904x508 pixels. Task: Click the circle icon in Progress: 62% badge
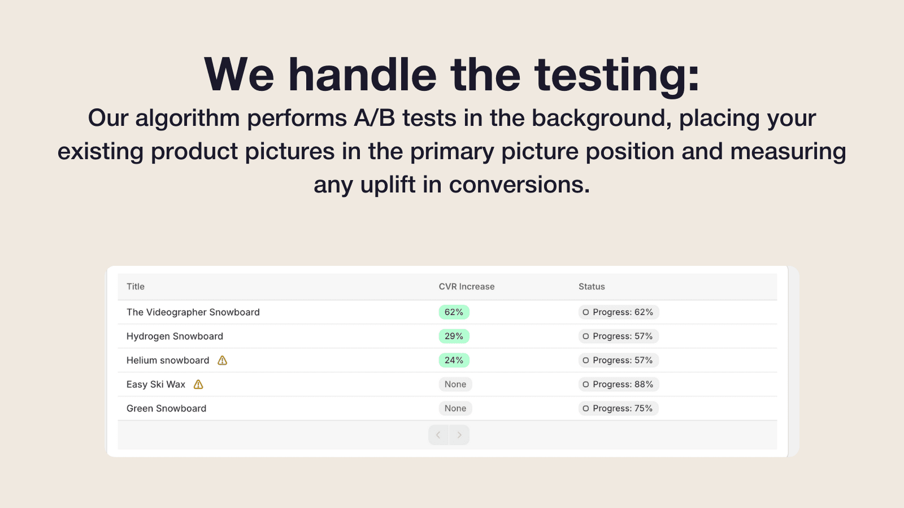click(586, 312)
